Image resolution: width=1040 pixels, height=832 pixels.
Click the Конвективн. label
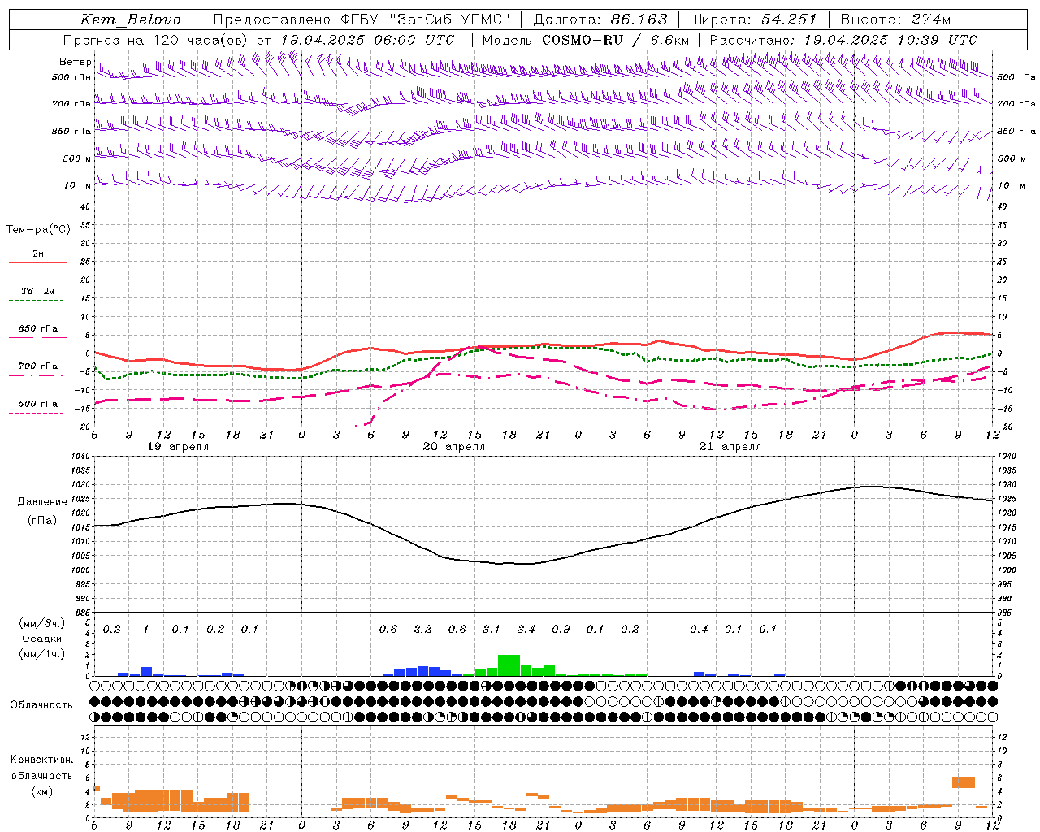42,760
